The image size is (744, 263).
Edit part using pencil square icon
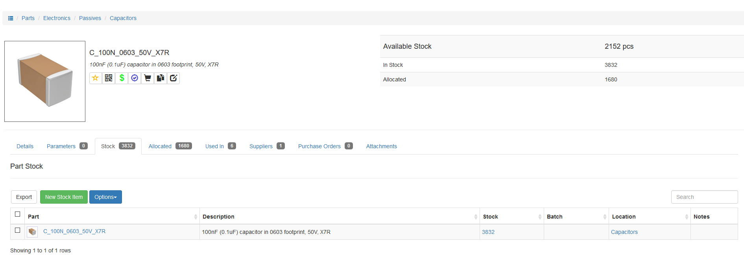[x=174, y=78]
